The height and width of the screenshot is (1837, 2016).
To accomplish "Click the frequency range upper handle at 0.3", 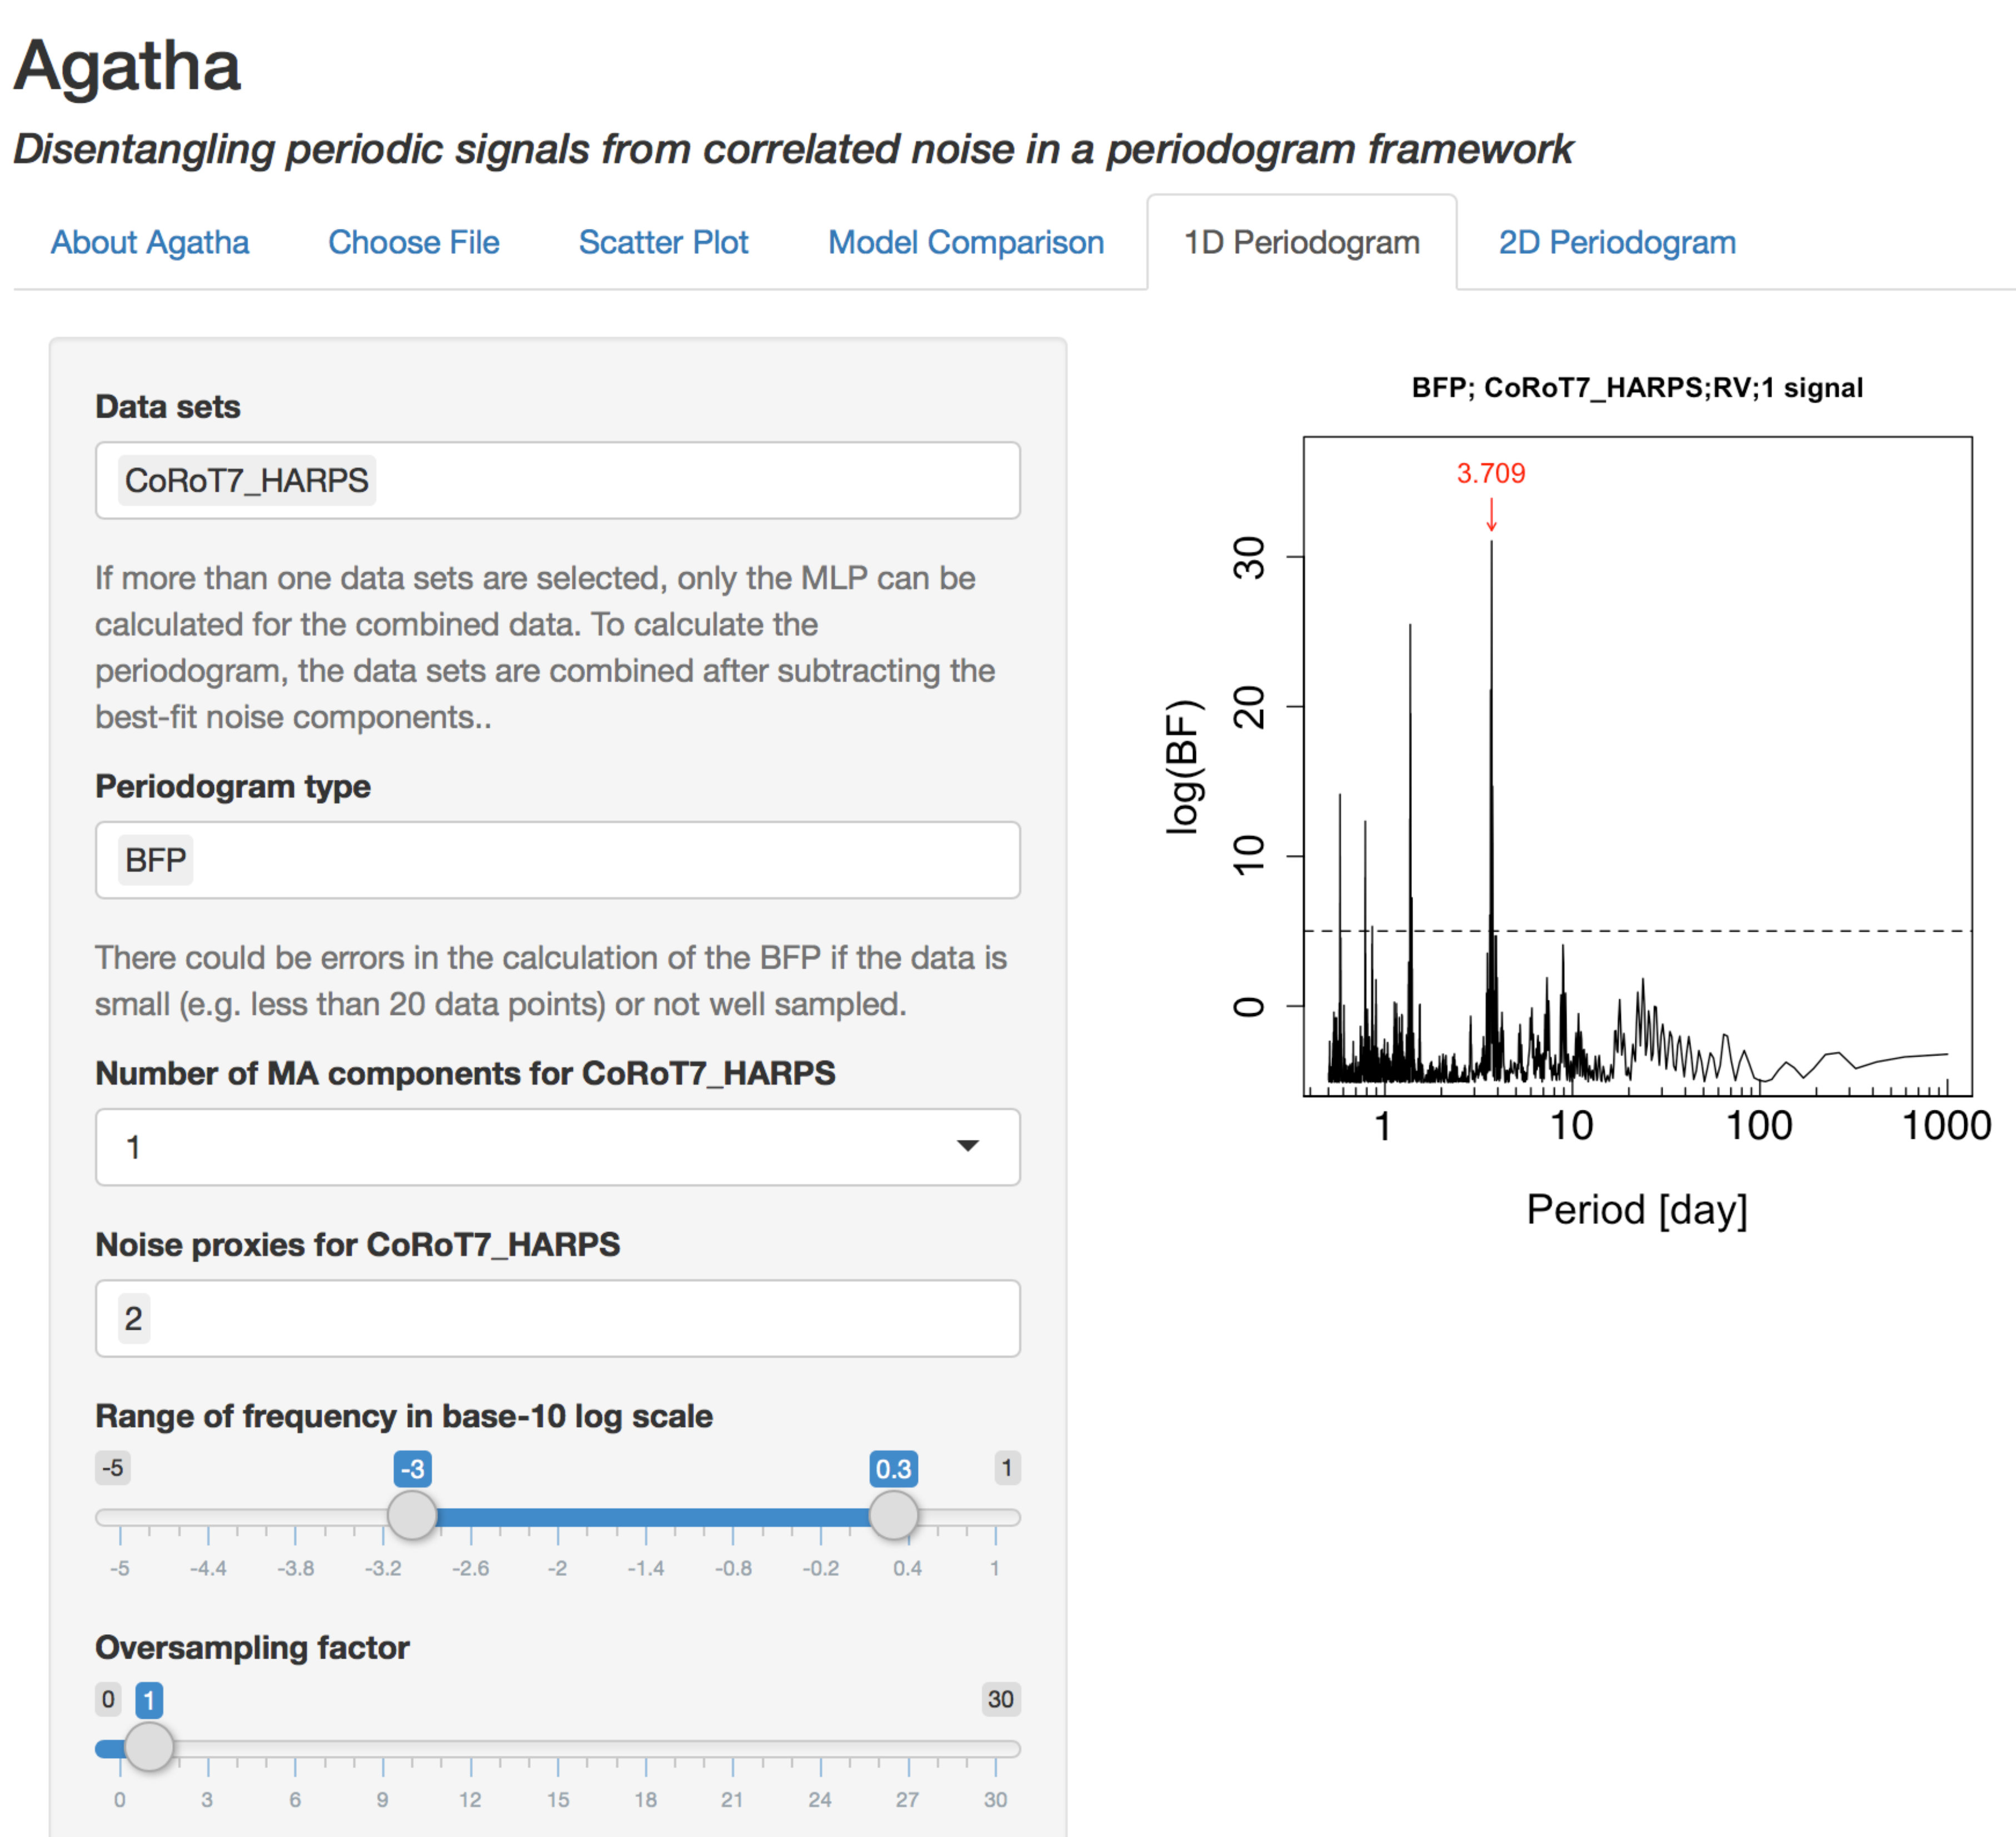I will coord(893,1515).
